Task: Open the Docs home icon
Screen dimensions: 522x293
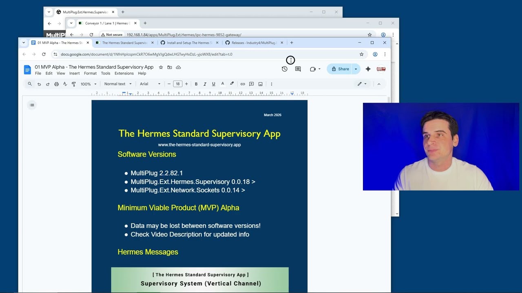Action: click(x=27, y=70)
